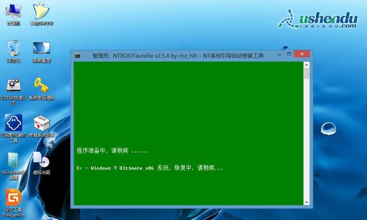Launch the virtual CD drive icon
This screenshot has width=367, height=220.
[x=41, y=163]
